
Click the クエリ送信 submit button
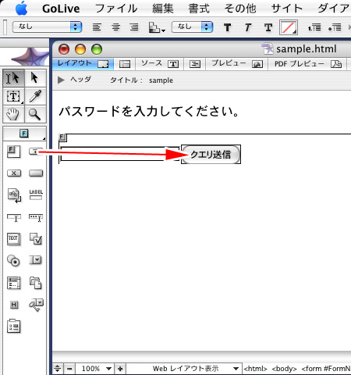[211, 155]
